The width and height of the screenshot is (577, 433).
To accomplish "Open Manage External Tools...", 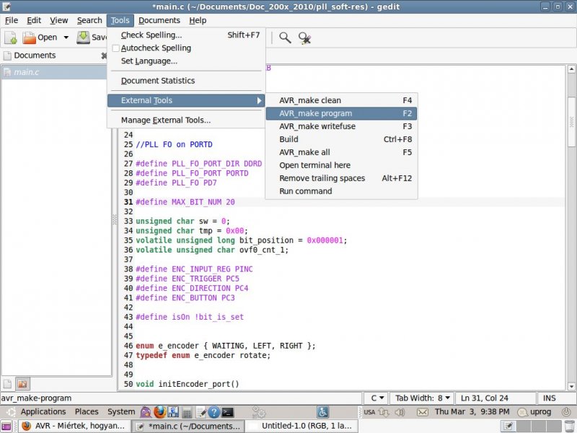I will tap(186, 120).
